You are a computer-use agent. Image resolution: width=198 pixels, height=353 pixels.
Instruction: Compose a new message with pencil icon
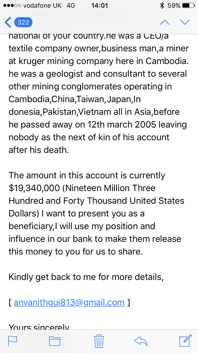pyautogui.click(x=185, y=341)
